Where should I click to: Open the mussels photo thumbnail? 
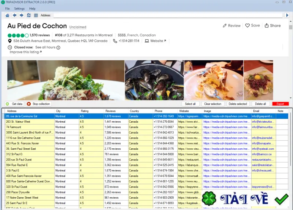click(154, 80)
